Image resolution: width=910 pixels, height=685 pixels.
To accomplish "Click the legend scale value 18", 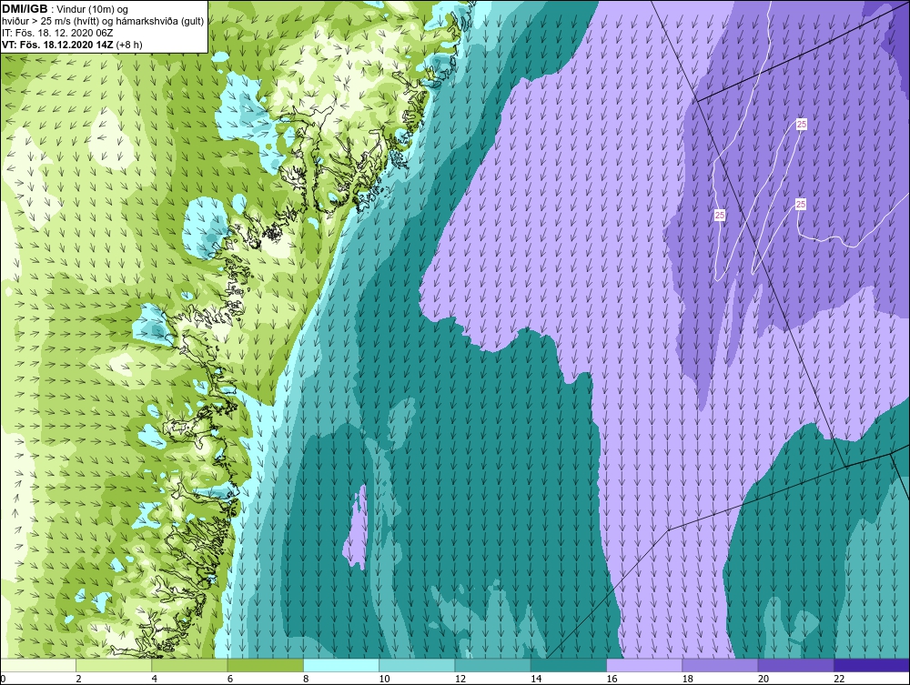I will coord(688,680).
